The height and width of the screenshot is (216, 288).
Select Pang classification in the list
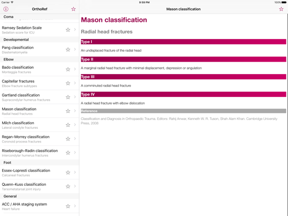(x=40, y=50)
